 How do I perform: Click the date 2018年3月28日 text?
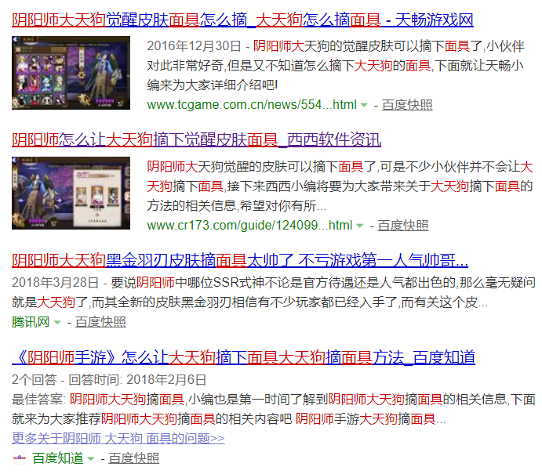tap(56, 282)
